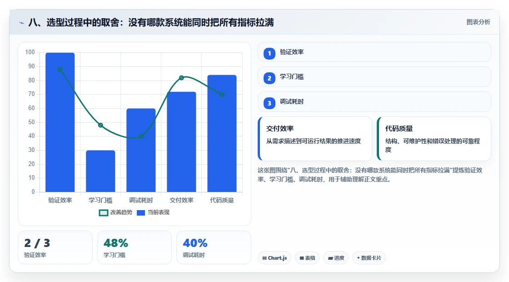Click the 调试耗时 bar in the chart
509x282 pixels.
(x=141, y=150)
